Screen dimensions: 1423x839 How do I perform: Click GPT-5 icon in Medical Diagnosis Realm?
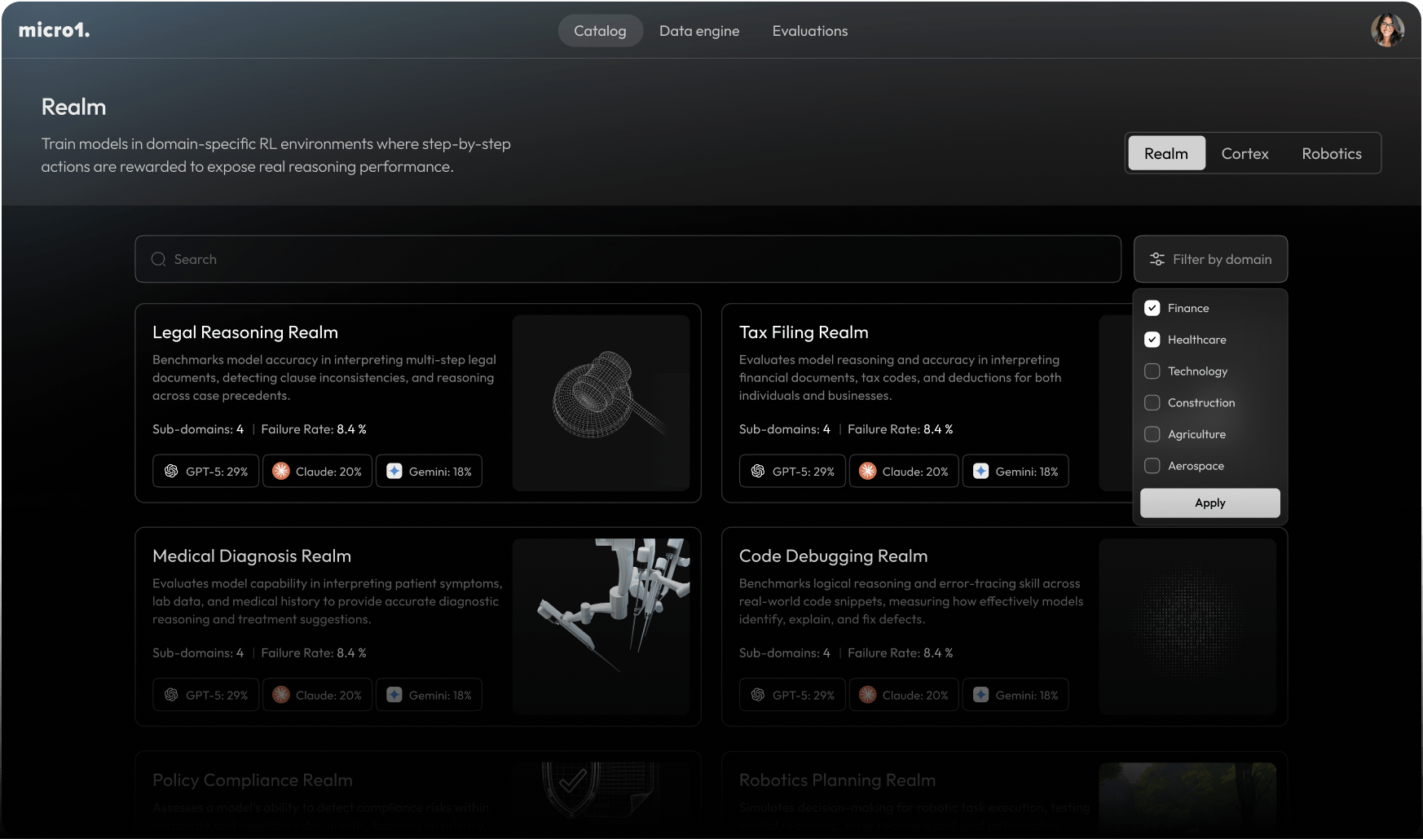point(171,695)
